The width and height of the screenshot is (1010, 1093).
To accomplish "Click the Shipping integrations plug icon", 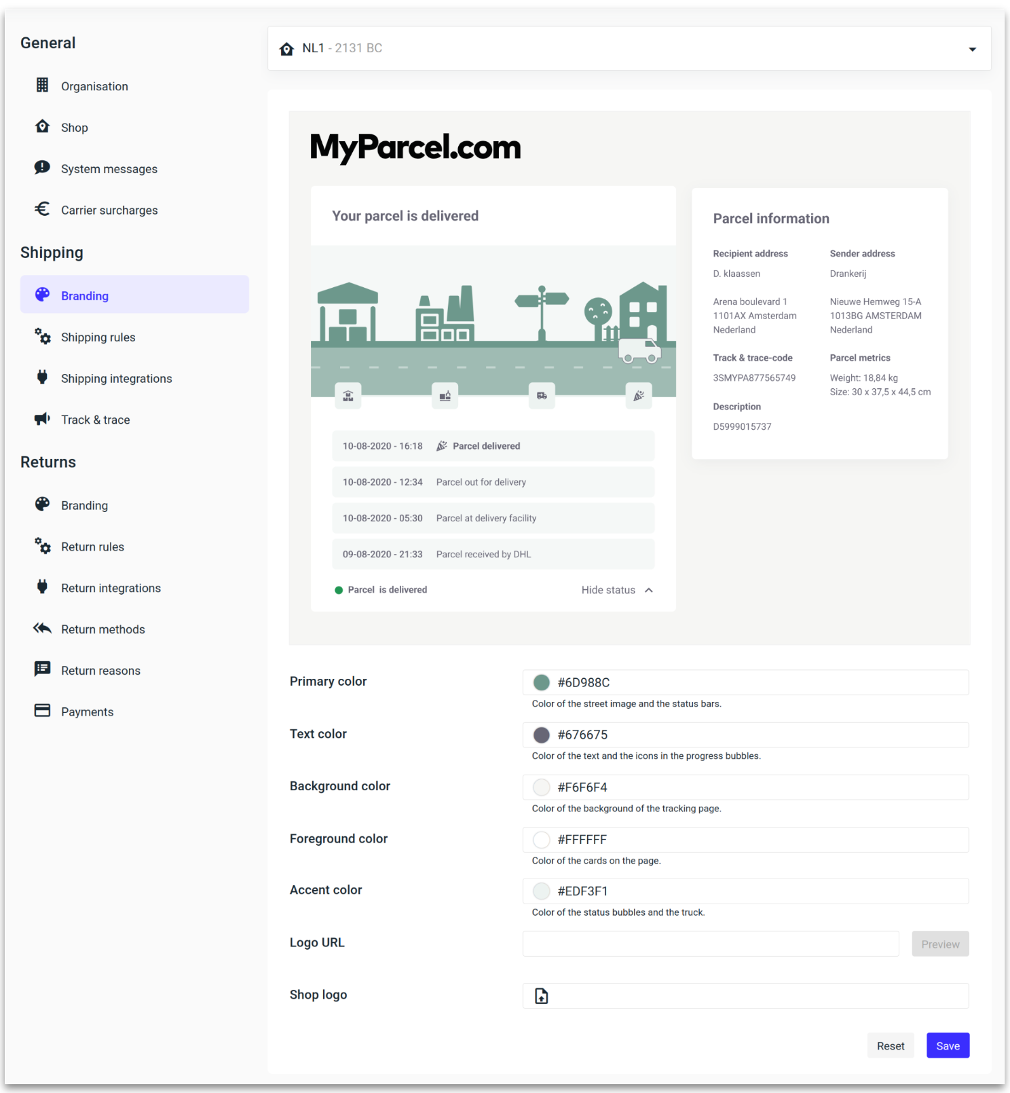I will click(42, 377).
